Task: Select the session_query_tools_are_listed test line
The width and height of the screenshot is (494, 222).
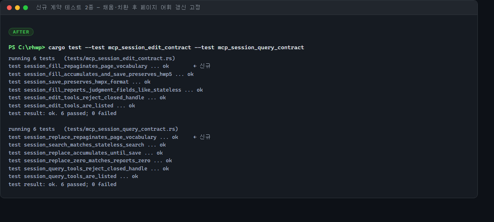Action: click(x=73, y=176)
